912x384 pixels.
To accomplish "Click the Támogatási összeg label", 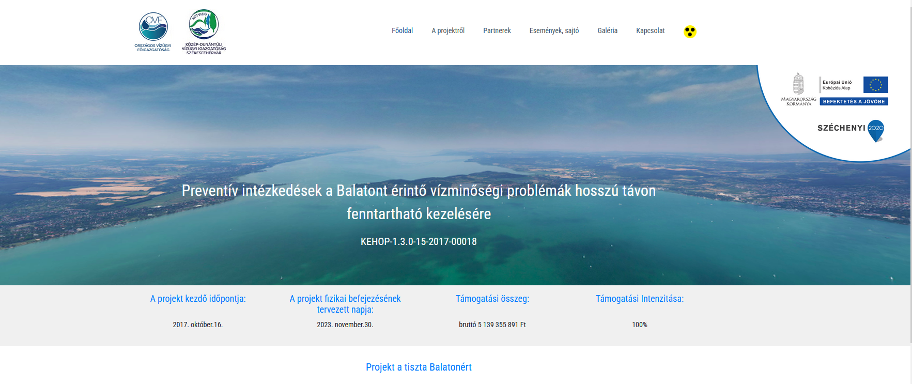I will click(x=492, y=299).
